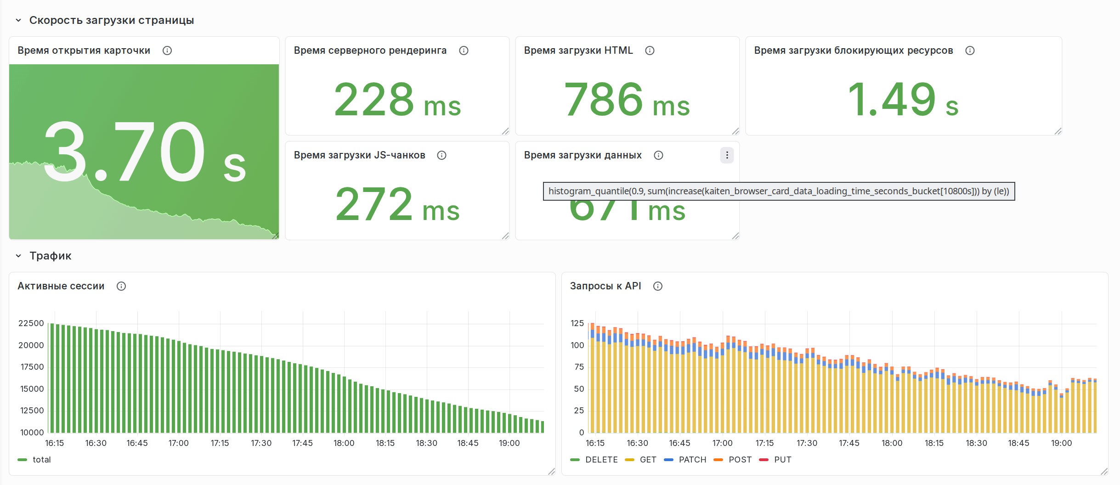Open three-dot menu on Время загрузки данных panel

coord(727,155)
